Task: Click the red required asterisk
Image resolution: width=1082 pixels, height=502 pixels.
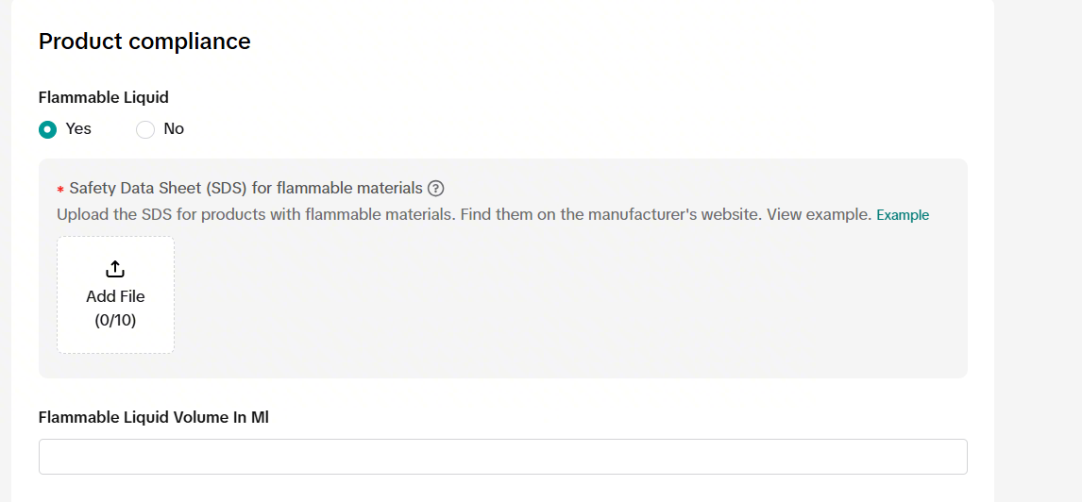Action: click(60, 190)
